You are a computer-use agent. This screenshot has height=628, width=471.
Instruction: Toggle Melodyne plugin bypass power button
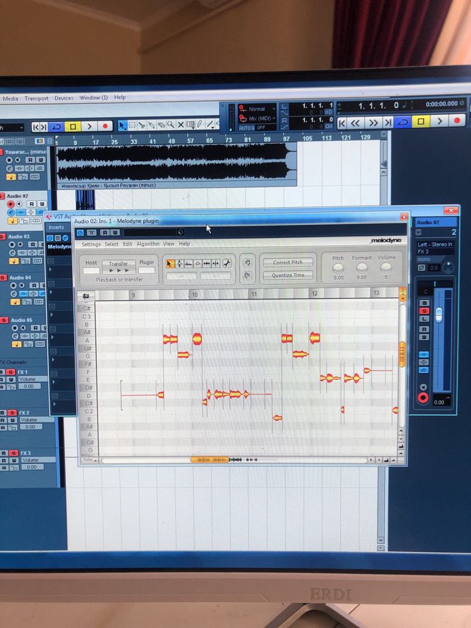(80, 232)
